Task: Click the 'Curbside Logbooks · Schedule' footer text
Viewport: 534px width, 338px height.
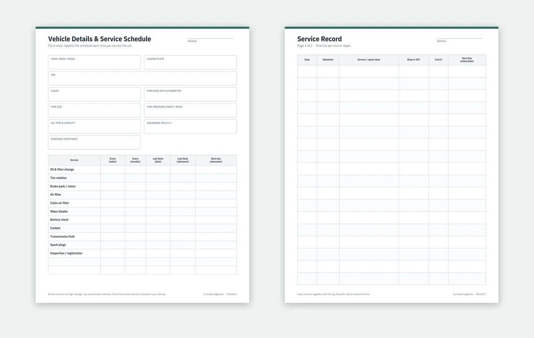Action: [x=220, y=294]
